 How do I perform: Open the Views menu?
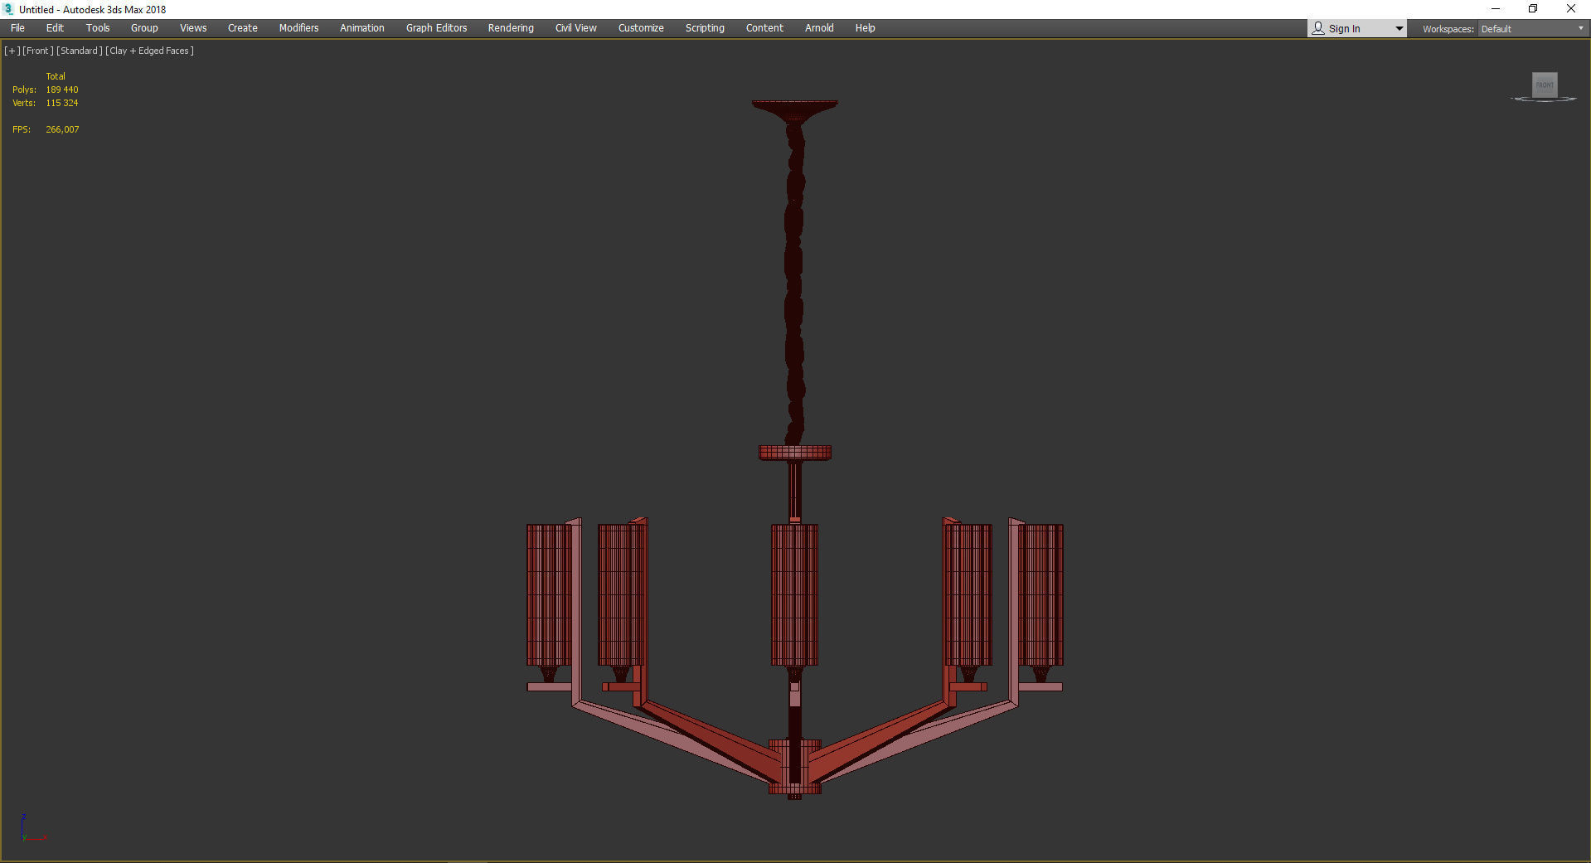pyautogui.click(x=193, y=28)
